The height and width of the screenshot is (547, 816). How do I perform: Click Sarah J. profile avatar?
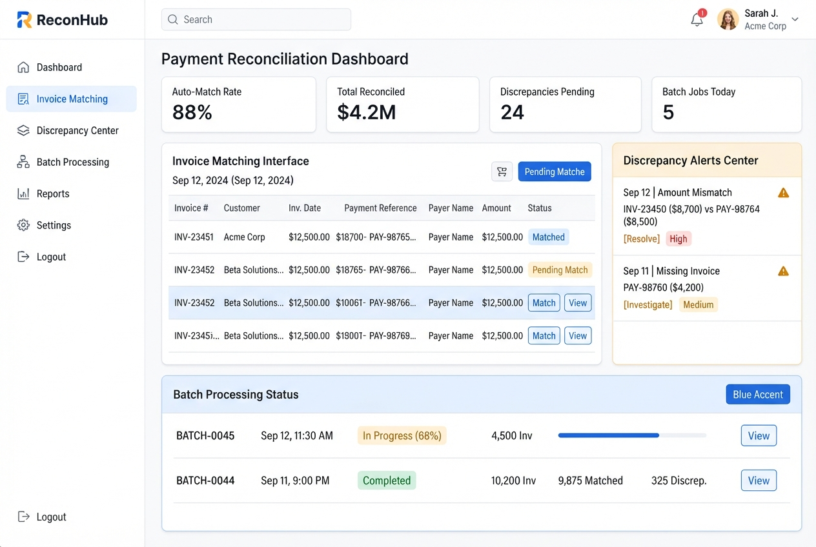728,19
